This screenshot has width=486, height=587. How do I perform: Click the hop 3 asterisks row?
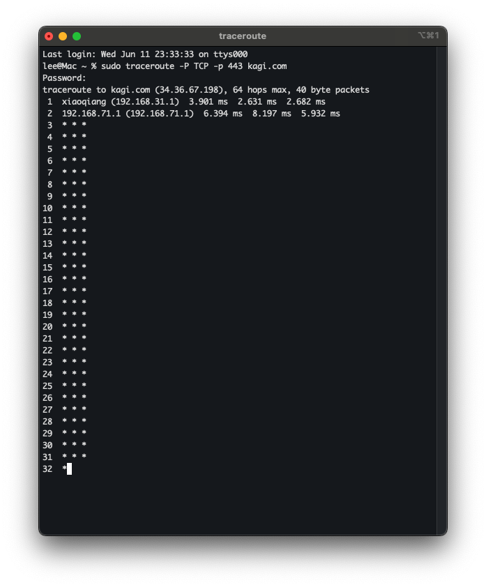pos(75,125)
